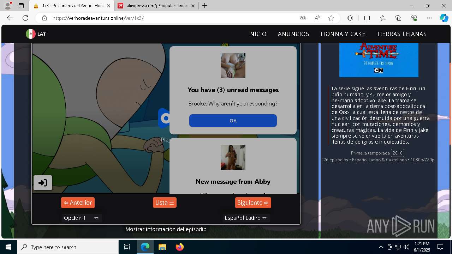
Task: Close the aliexpress tab
Action: tap(193, 6)
